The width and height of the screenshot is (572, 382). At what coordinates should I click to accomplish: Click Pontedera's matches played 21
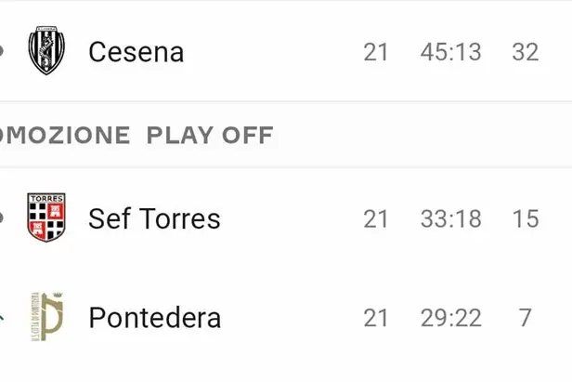tap(375, 318)
